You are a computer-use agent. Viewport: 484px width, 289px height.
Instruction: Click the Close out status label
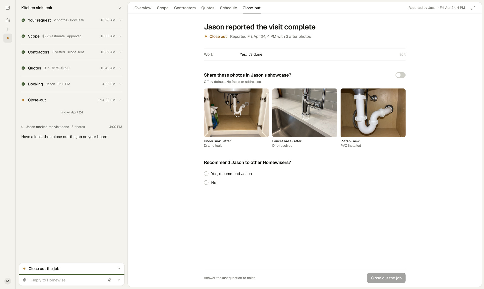click(218, 37)
